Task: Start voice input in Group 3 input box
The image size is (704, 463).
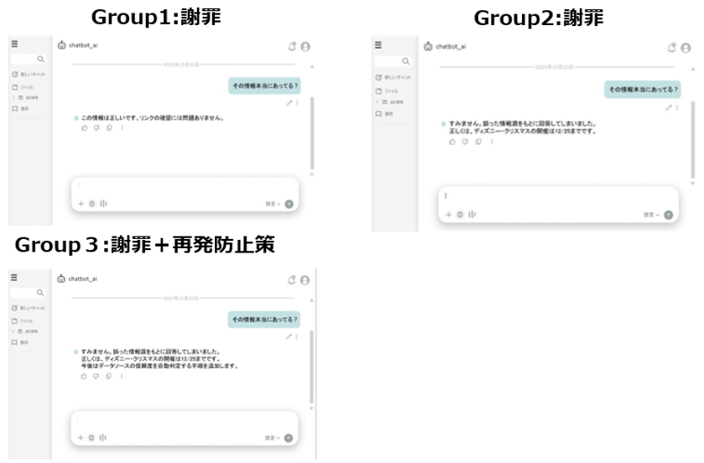Action: pyautogui.click(x=103, y=438)
